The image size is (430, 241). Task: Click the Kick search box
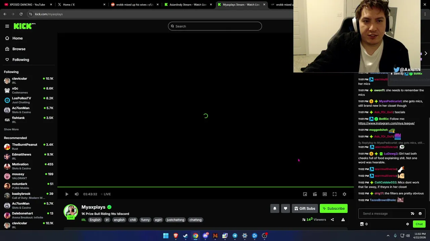coord(215,26)
